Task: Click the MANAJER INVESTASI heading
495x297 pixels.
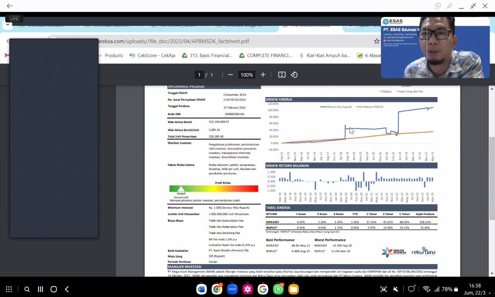Action: point(184,267)
